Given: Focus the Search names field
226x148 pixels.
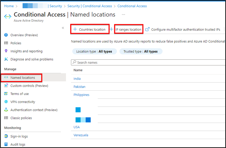Looking at the screenshot, I should pos(148,62).
